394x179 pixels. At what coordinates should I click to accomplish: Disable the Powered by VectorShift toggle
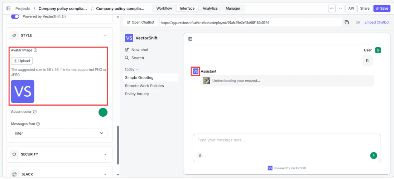(x=15, y=16)
